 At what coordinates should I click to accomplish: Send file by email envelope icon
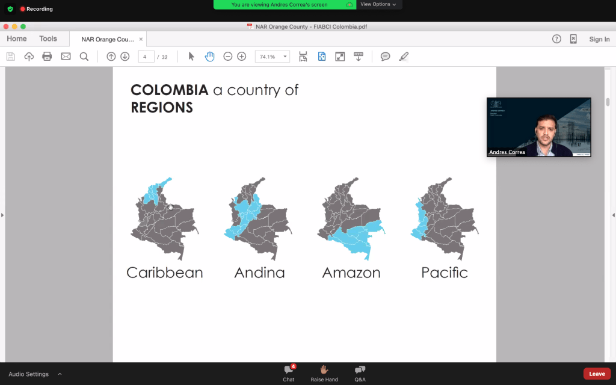point(66,57)
